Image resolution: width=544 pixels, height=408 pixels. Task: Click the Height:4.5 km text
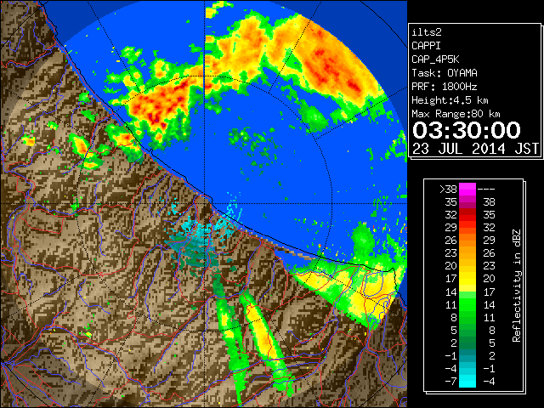click(x=450, y=100)
